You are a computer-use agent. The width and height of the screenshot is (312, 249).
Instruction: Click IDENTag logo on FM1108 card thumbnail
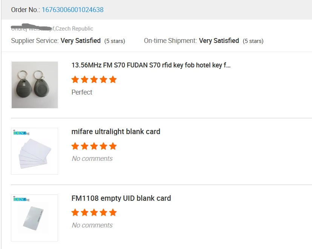coord(22,199)
